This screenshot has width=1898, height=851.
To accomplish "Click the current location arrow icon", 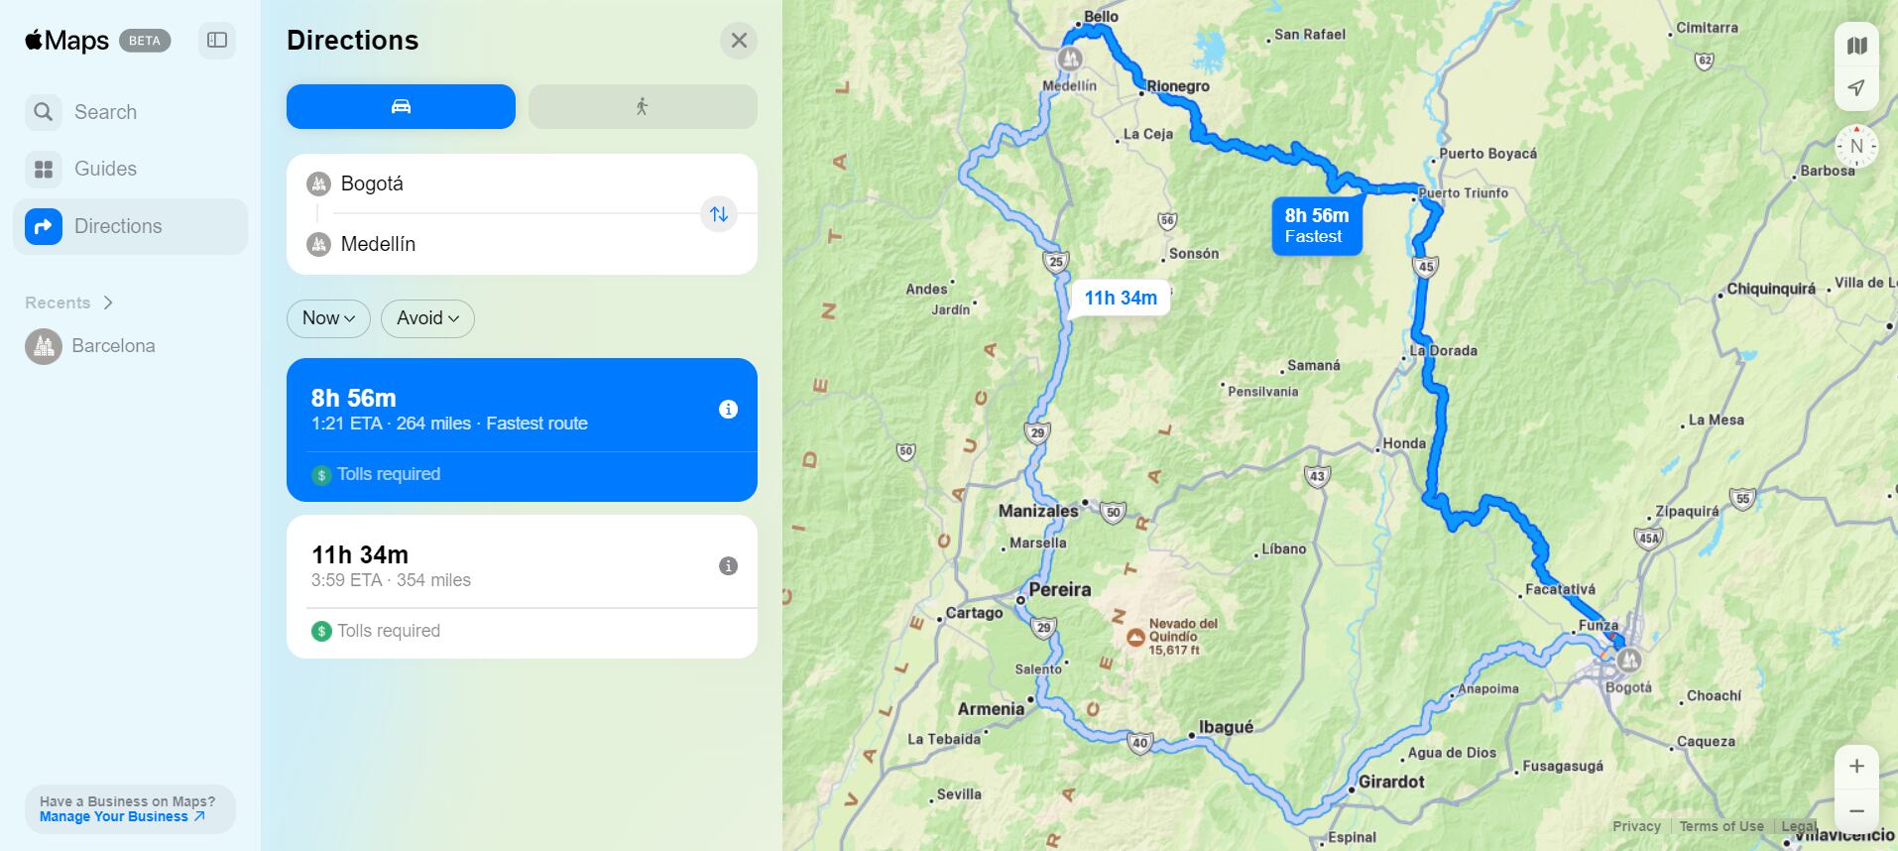I will (x=1856, y=88).
